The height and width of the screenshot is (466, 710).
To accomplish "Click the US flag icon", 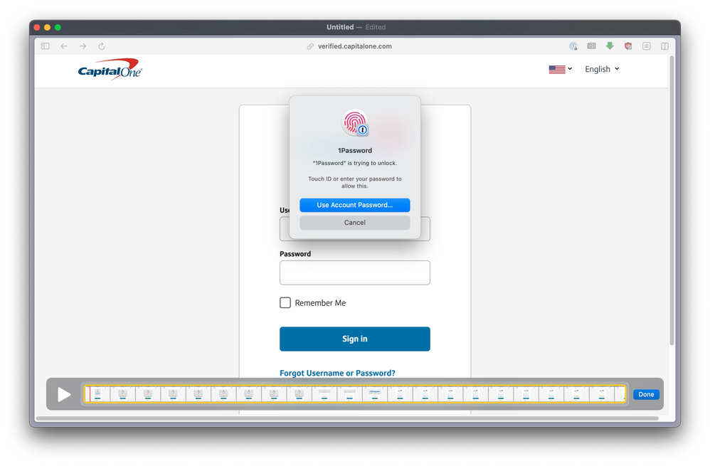I will click(557, 69).
